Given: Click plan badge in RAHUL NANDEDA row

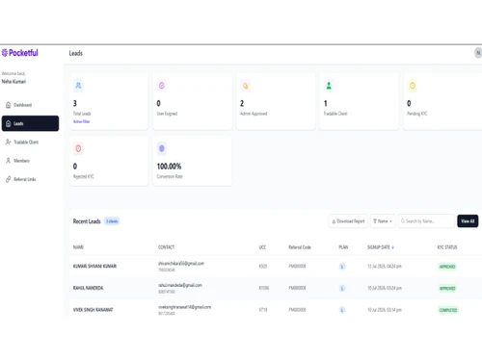Looking at the screenshot, I should [342, 288].
